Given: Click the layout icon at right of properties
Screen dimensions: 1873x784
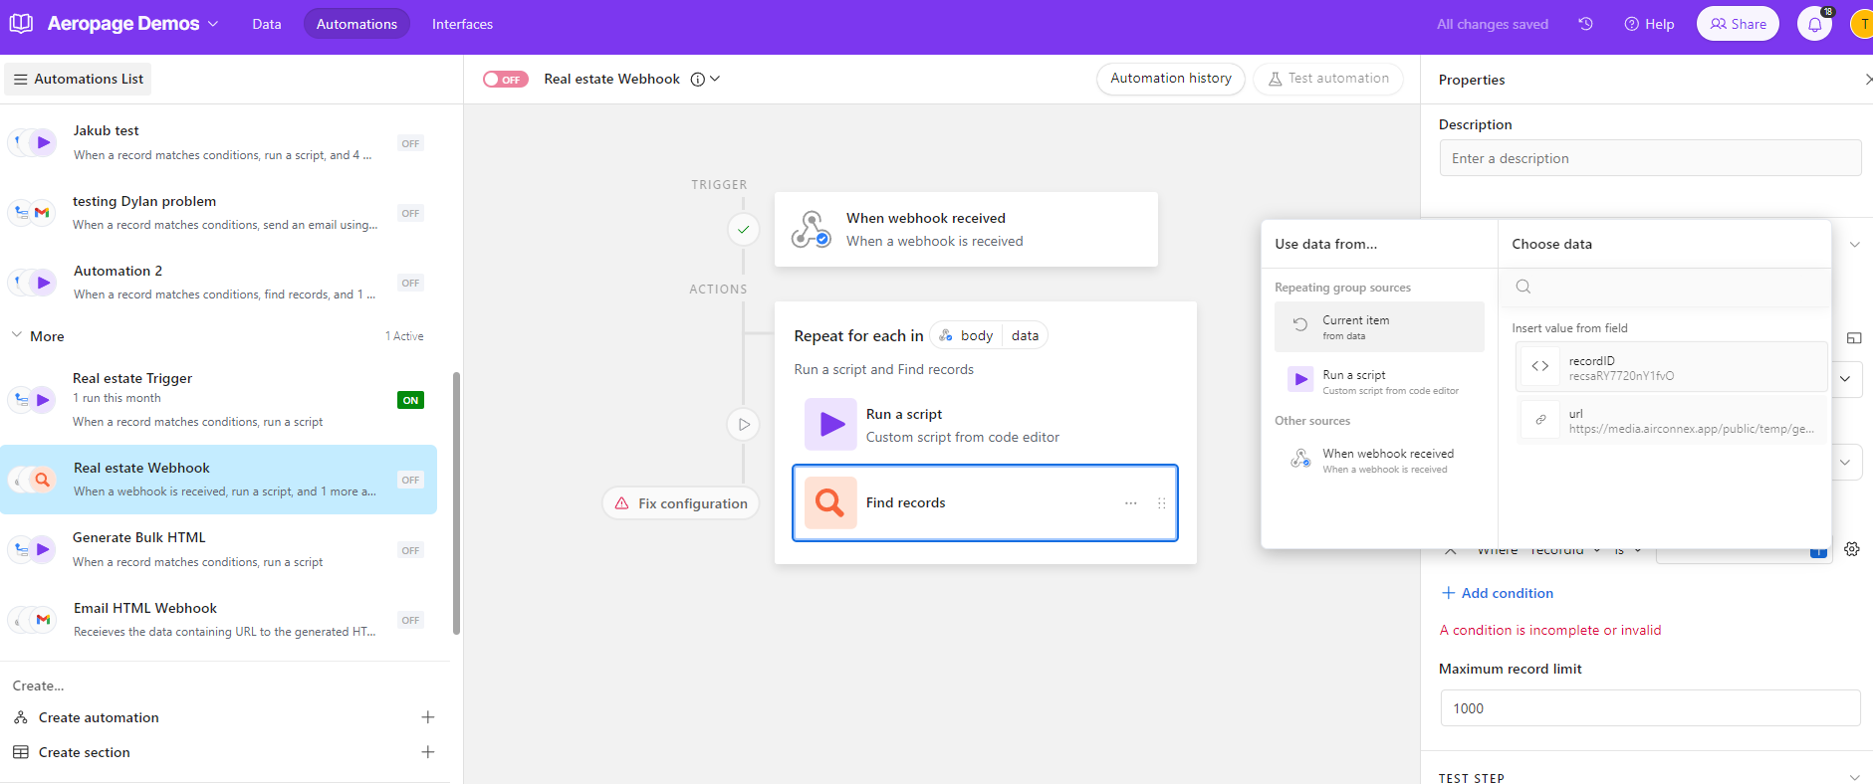Looking at the screenshot, I should [1854, 338].
